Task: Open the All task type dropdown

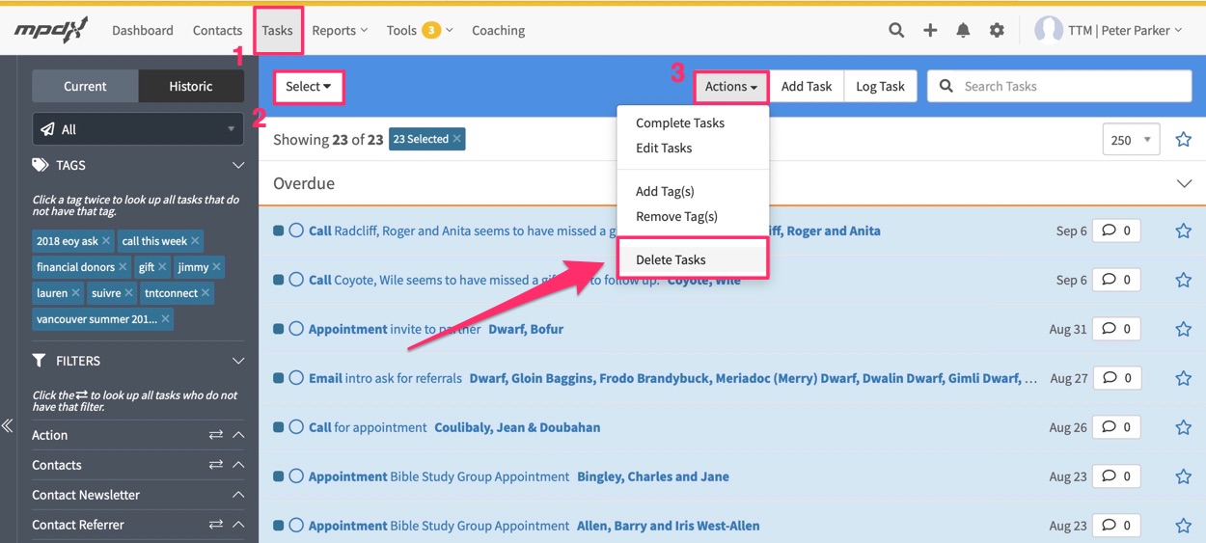Action: [138, 129]
